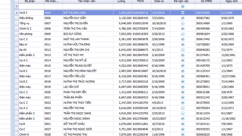The image size is (242, 136).
Task: Click employee code cell 0016
Action: tap(53, 71)
